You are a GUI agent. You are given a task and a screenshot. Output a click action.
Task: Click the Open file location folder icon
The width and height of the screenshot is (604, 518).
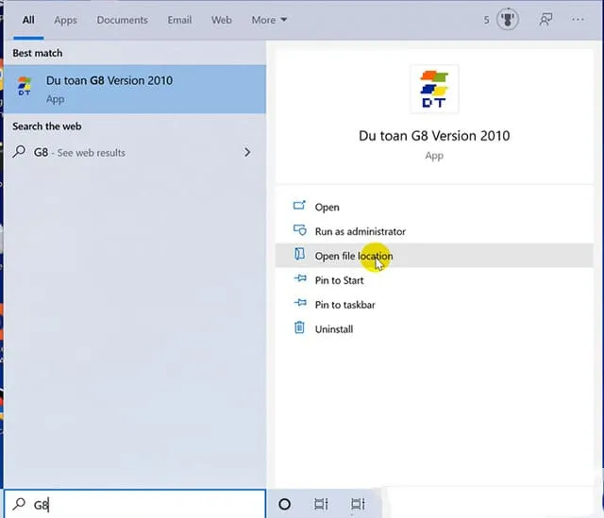(299, 254)
